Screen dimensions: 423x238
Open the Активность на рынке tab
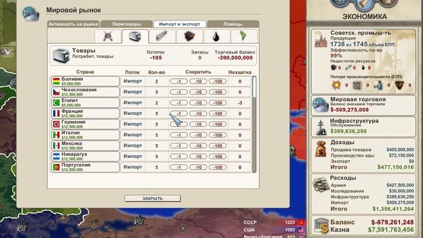(73, 24)
